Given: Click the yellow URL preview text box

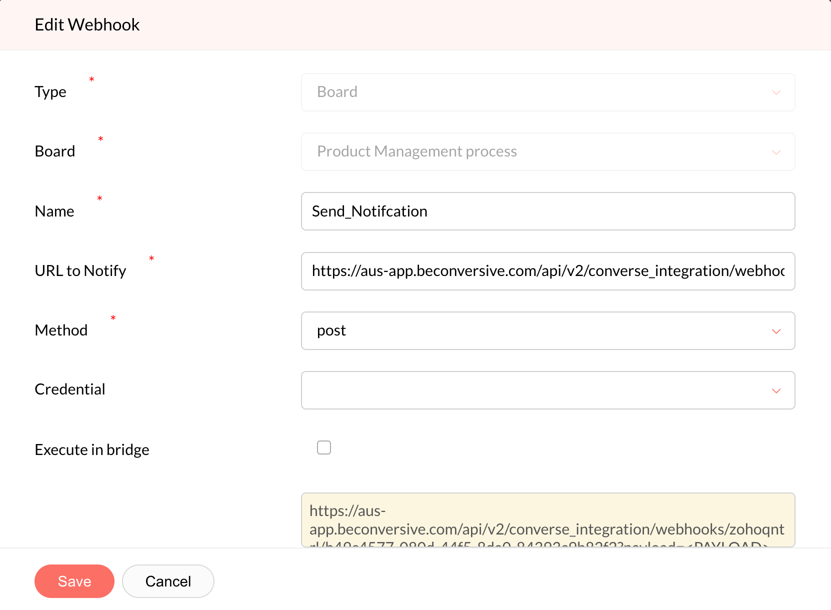Looking at the screenshot, I should [548, 520].
